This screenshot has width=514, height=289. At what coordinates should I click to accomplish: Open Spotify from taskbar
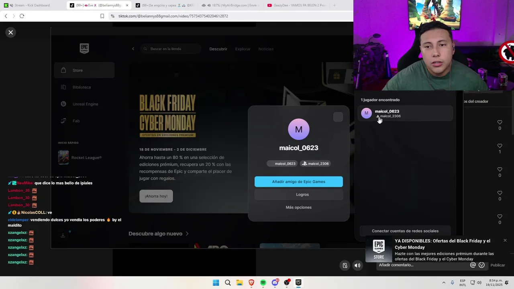click(x=263, y=283)
